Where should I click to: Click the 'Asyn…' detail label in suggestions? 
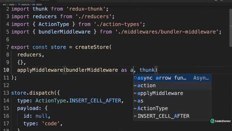[201, 78]
